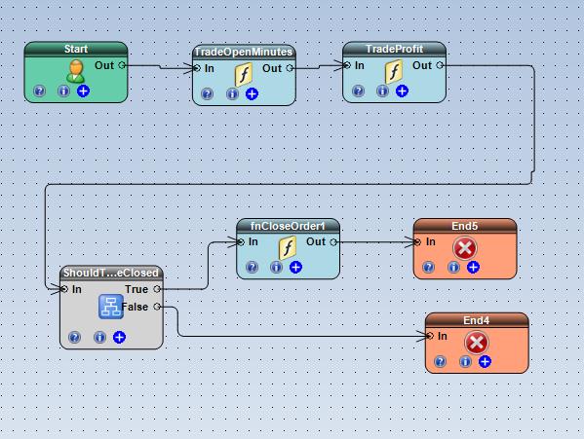Click blue plus on fnCloseOrder1 block

coord(295,268)
